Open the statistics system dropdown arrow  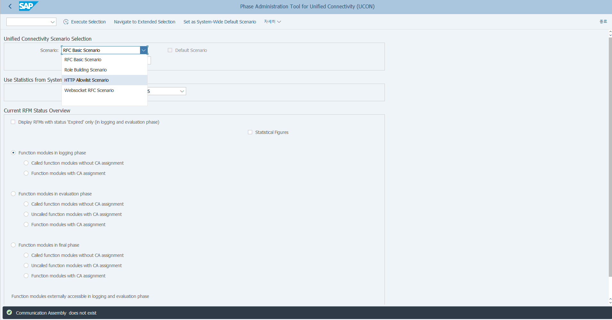point(182,91)
